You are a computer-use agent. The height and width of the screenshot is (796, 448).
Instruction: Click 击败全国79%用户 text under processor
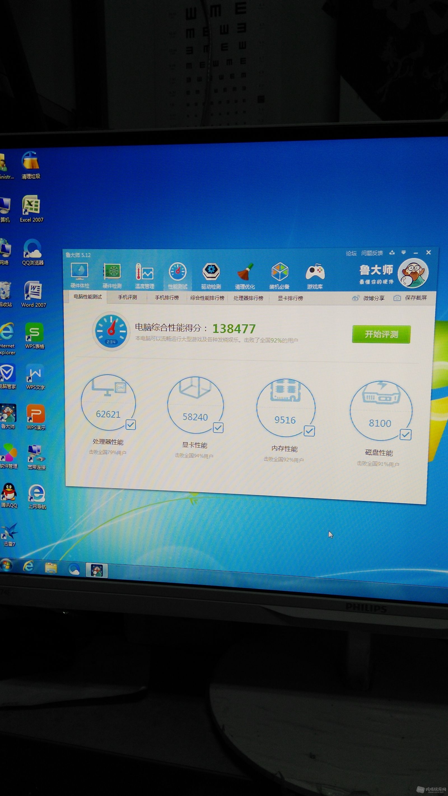pyautogui.click(x=108, y=452)
